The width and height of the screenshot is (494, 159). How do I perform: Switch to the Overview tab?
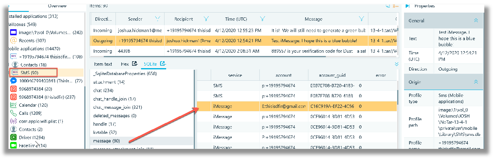(58, 6)
